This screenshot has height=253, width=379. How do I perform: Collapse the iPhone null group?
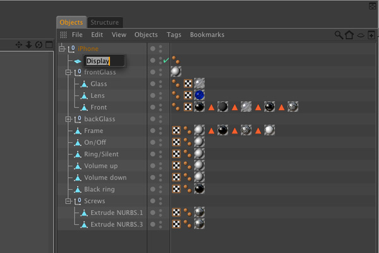(x=62, y=49)
